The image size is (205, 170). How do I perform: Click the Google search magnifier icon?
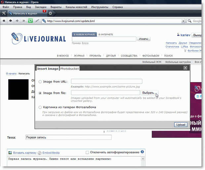pos(189,21)
